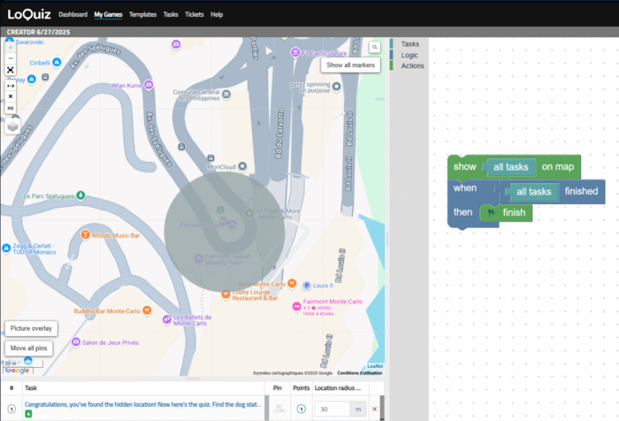Click Points column header
This screenshot has height=421, width=619.
coord(302,387)
